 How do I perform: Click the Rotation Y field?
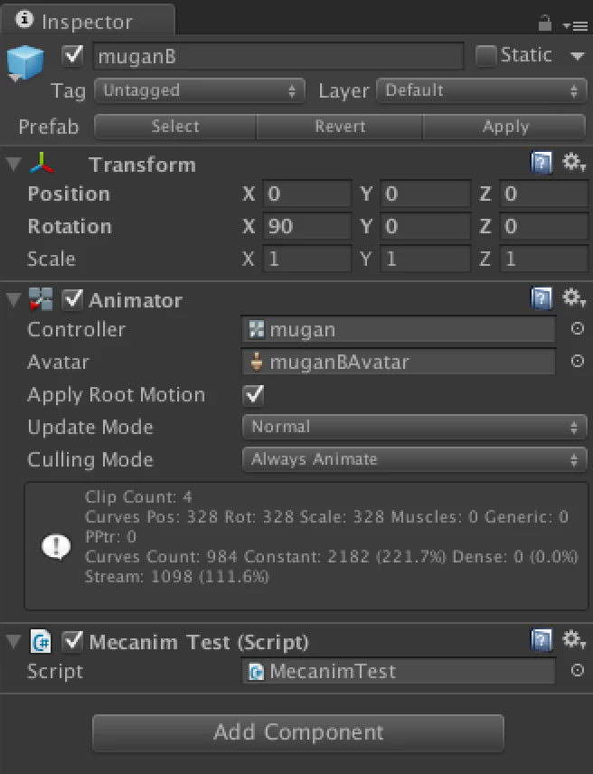click(x=425, y=226)
